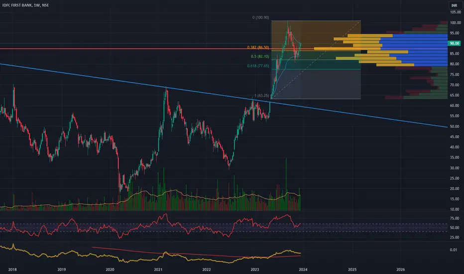The image size is (464, 274).
Task: Click the green 90.00 current price label
Action: pos(454,43)
